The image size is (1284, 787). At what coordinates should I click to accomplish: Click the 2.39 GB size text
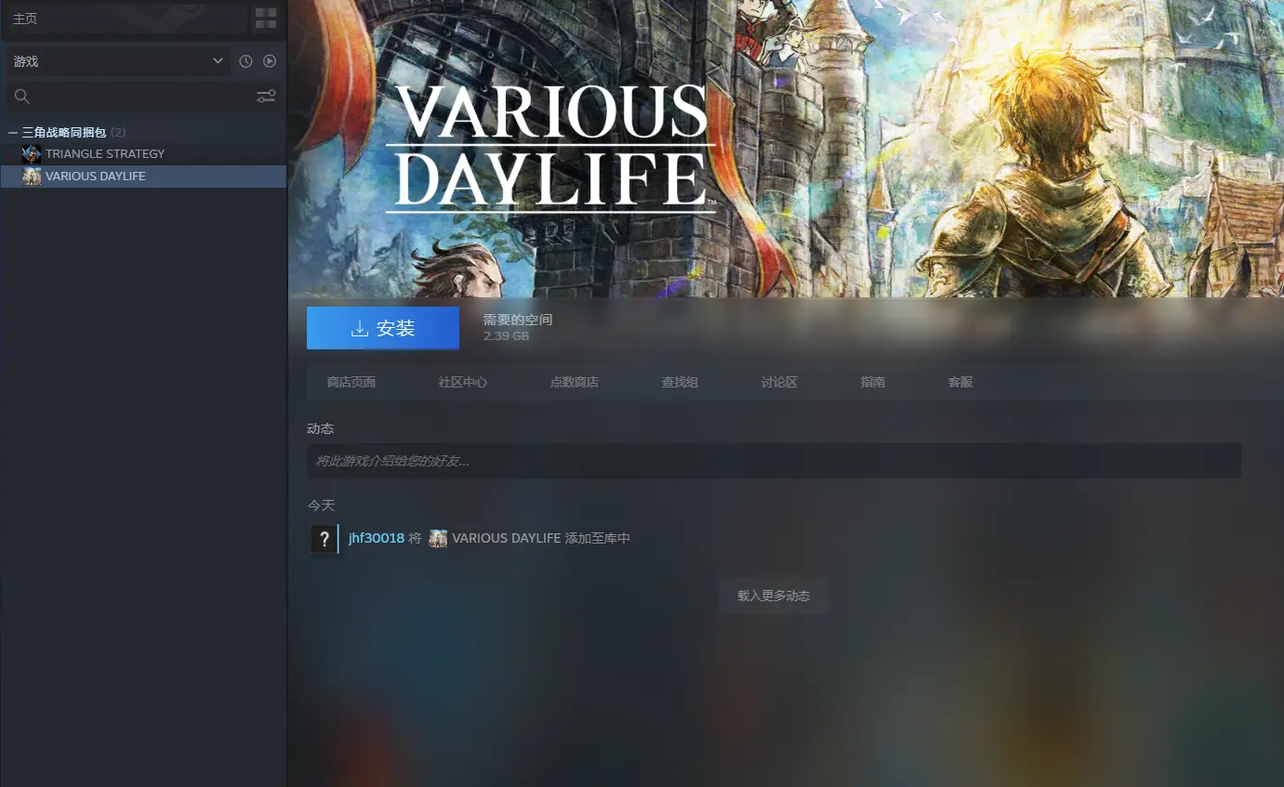506,335
